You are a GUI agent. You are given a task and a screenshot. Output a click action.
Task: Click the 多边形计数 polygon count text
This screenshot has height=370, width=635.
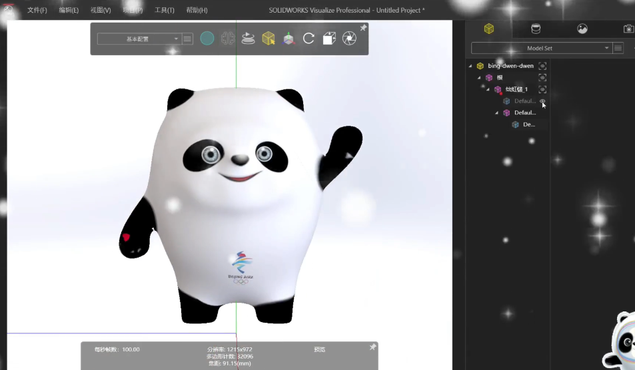pyautogui.click(x=230, y=356)
